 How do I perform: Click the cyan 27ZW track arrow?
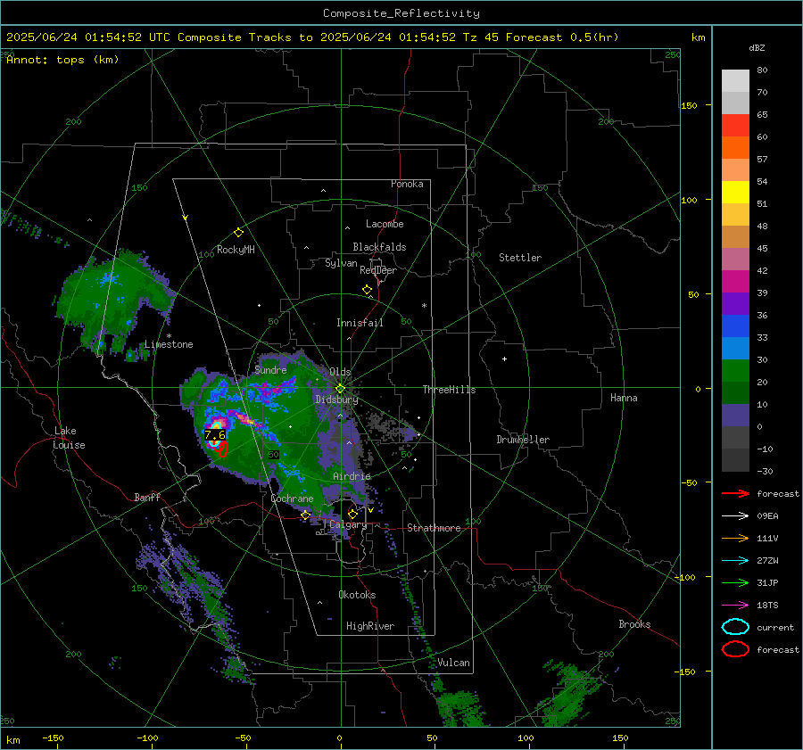(x=735, y=561)
